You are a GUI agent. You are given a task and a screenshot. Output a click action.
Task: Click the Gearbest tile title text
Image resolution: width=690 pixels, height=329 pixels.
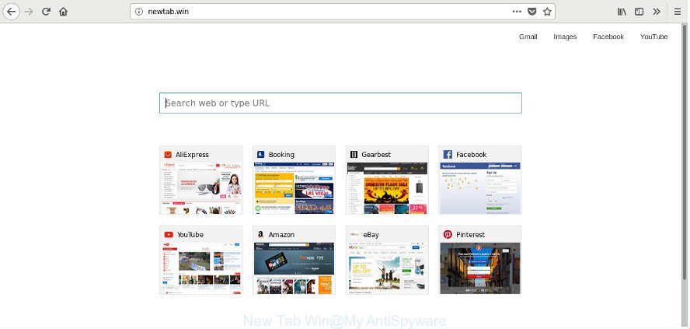(x=376, y=155)
